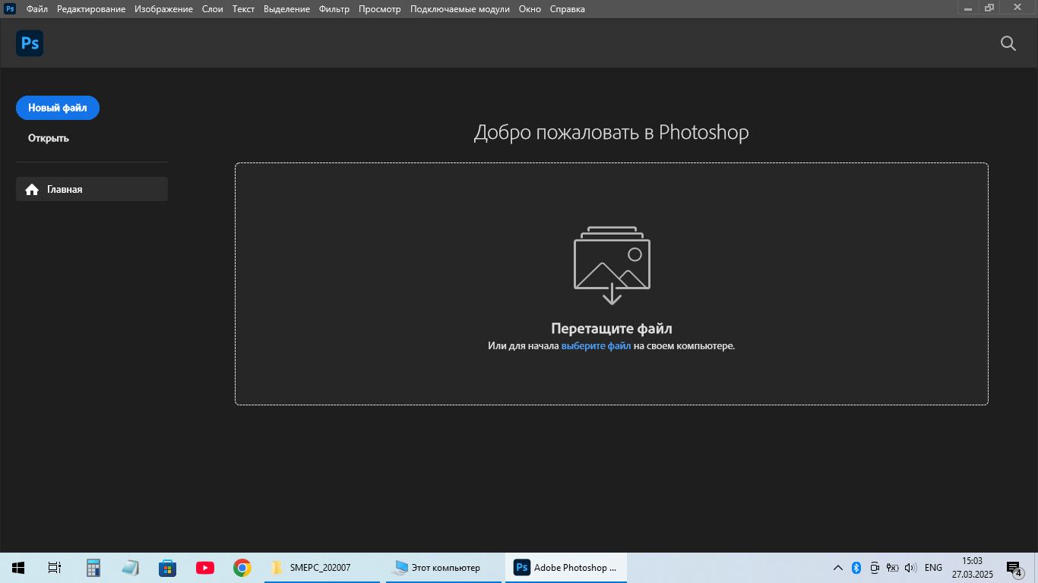Open the search magnifier icon
1038x583 pixels.
(x=1008, y=43)
